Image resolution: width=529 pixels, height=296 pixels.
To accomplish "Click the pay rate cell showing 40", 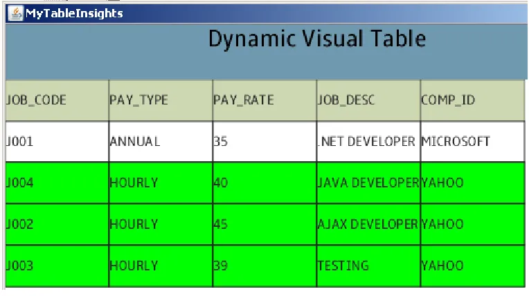I will tap(264, 183).
